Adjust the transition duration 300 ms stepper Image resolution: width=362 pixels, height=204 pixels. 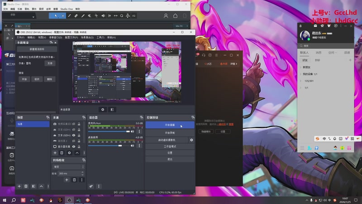tap(82, 173)
